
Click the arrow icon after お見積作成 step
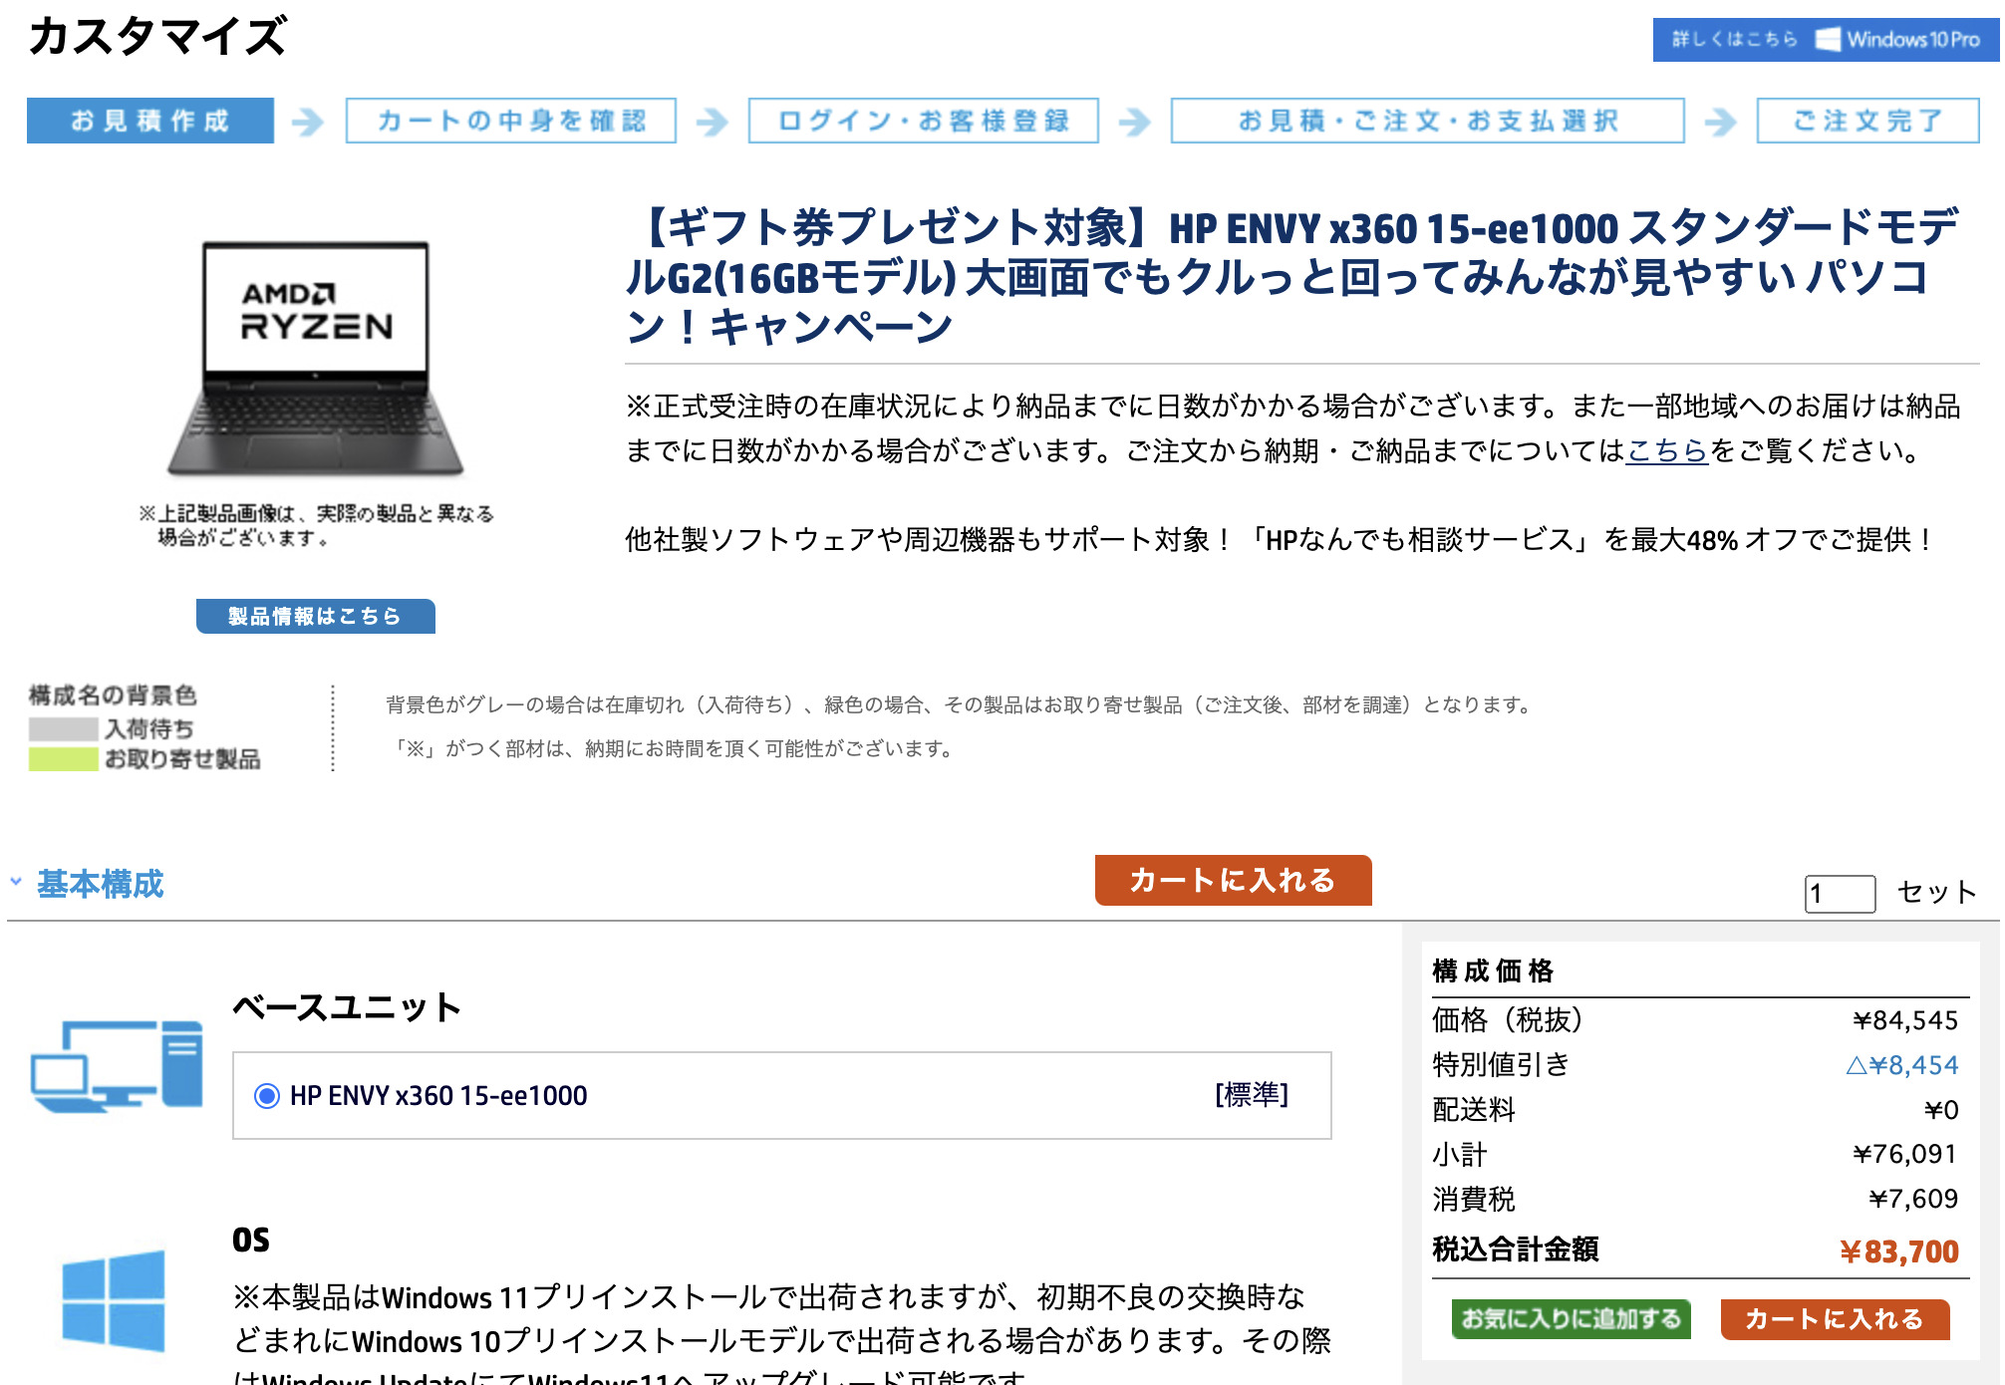(x=309, y=122)
